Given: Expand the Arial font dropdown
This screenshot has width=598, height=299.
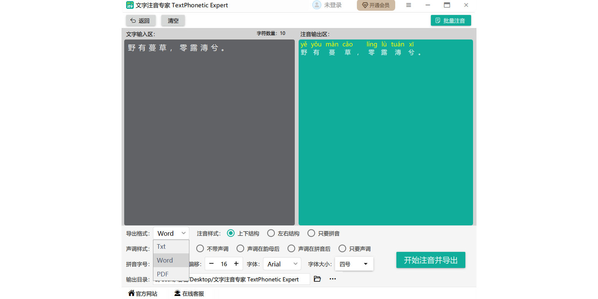Looking at the screenshot, I should pyautogui.click(x=282, y=264).
